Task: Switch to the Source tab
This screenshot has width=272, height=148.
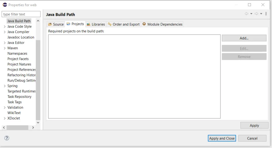Action: point(56,24)
